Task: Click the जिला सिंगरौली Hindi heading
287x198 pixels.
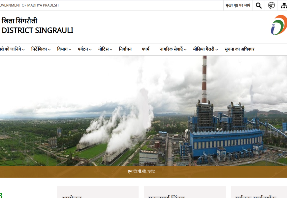Action: (x=19, y=21)
